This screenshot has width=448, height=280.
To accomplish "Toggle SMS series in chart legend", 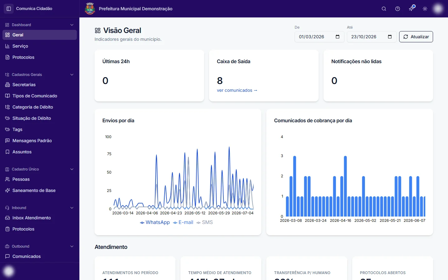I will pyautogui.click(x=205, y=222).
